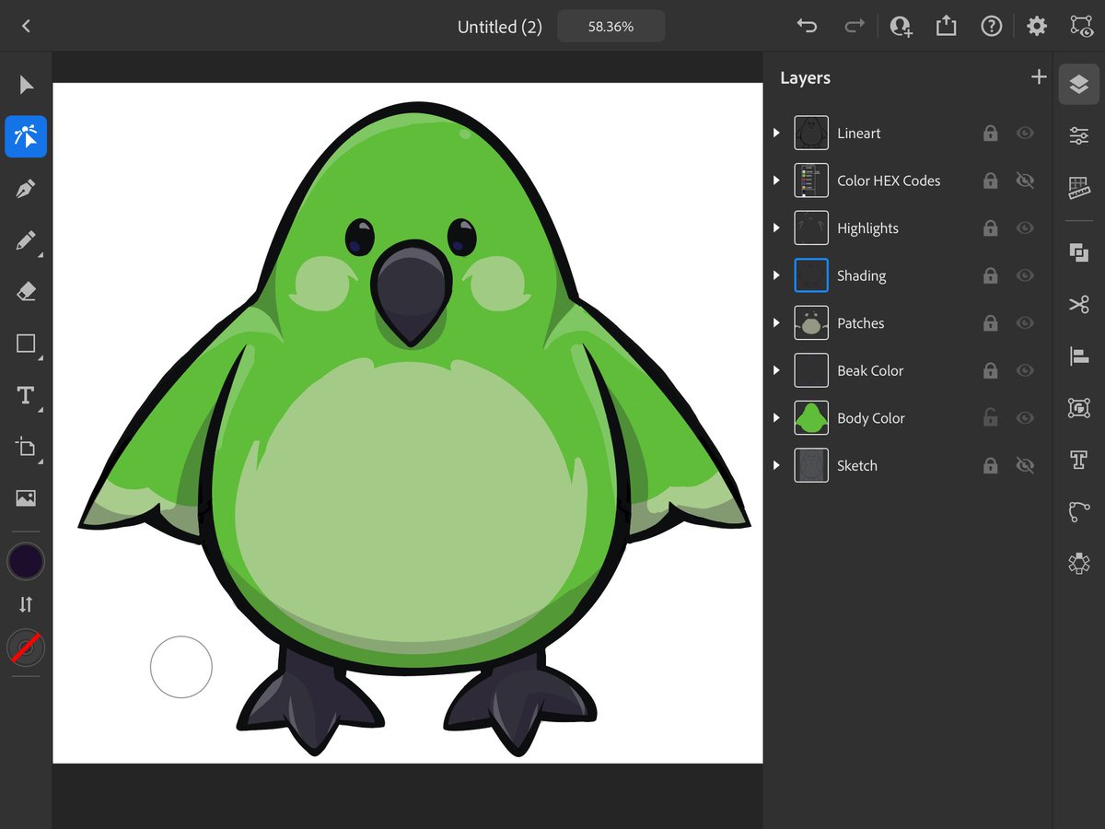Open the Help question mark
Viewport: 1105px width, 829px height.
991,26
